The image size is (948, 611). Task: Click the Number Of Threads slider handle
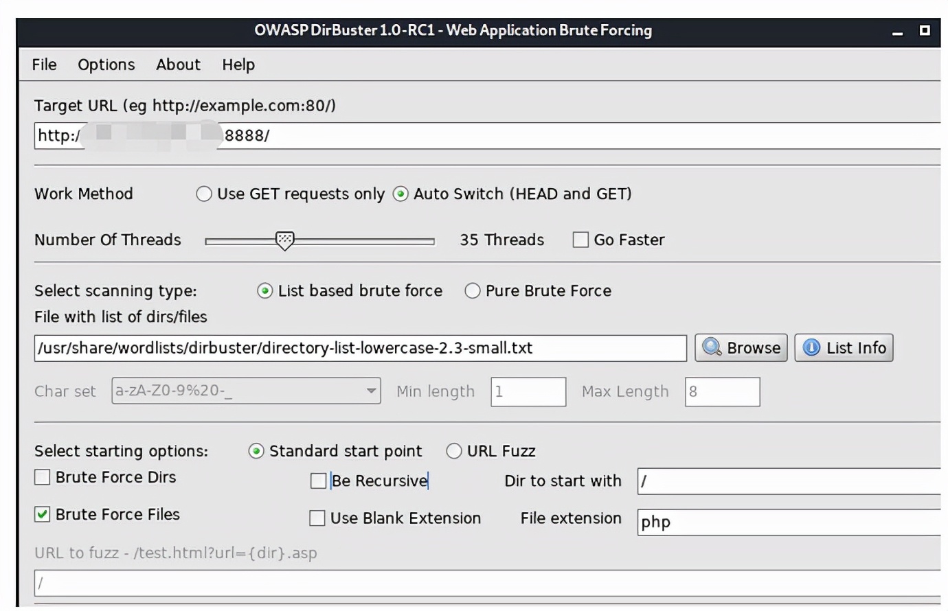click(x=284, y=240)
